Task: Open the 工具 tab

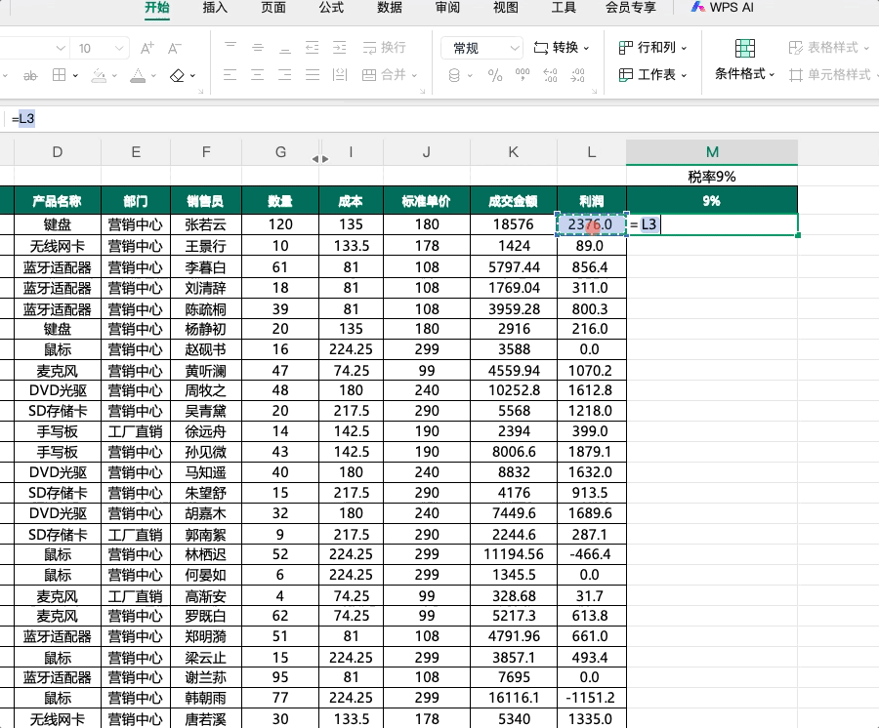Action: point(564,7)
